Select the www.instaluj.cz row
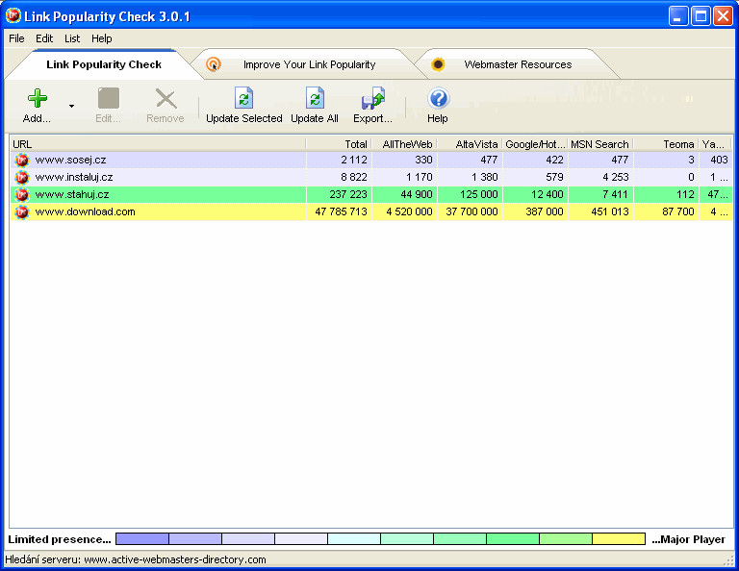Viewport: 739px width, 571px height. point(371,178)
